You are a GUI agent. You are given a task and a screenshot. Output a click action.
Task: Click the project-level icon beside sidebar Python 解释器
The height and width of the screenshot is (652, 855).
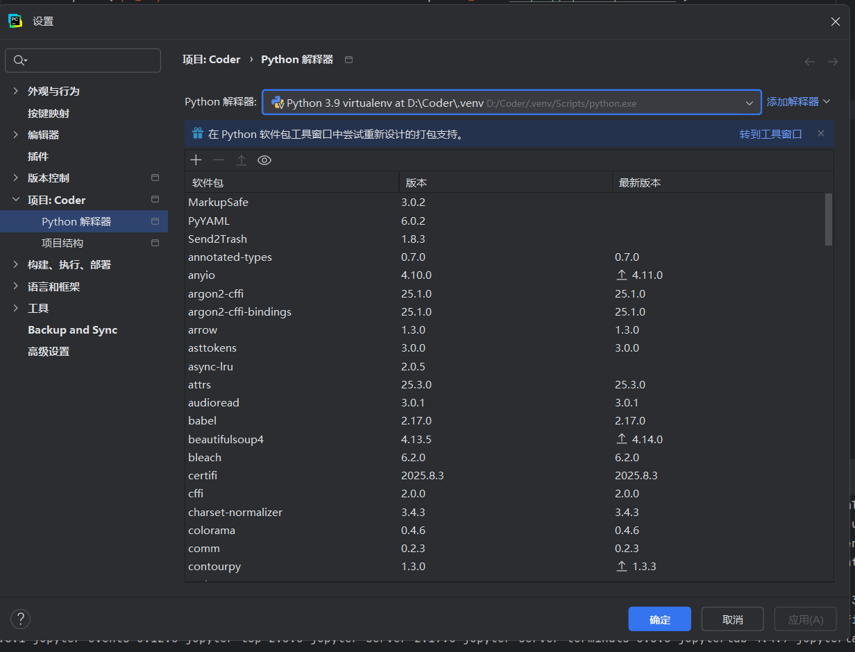coord(155,221)
